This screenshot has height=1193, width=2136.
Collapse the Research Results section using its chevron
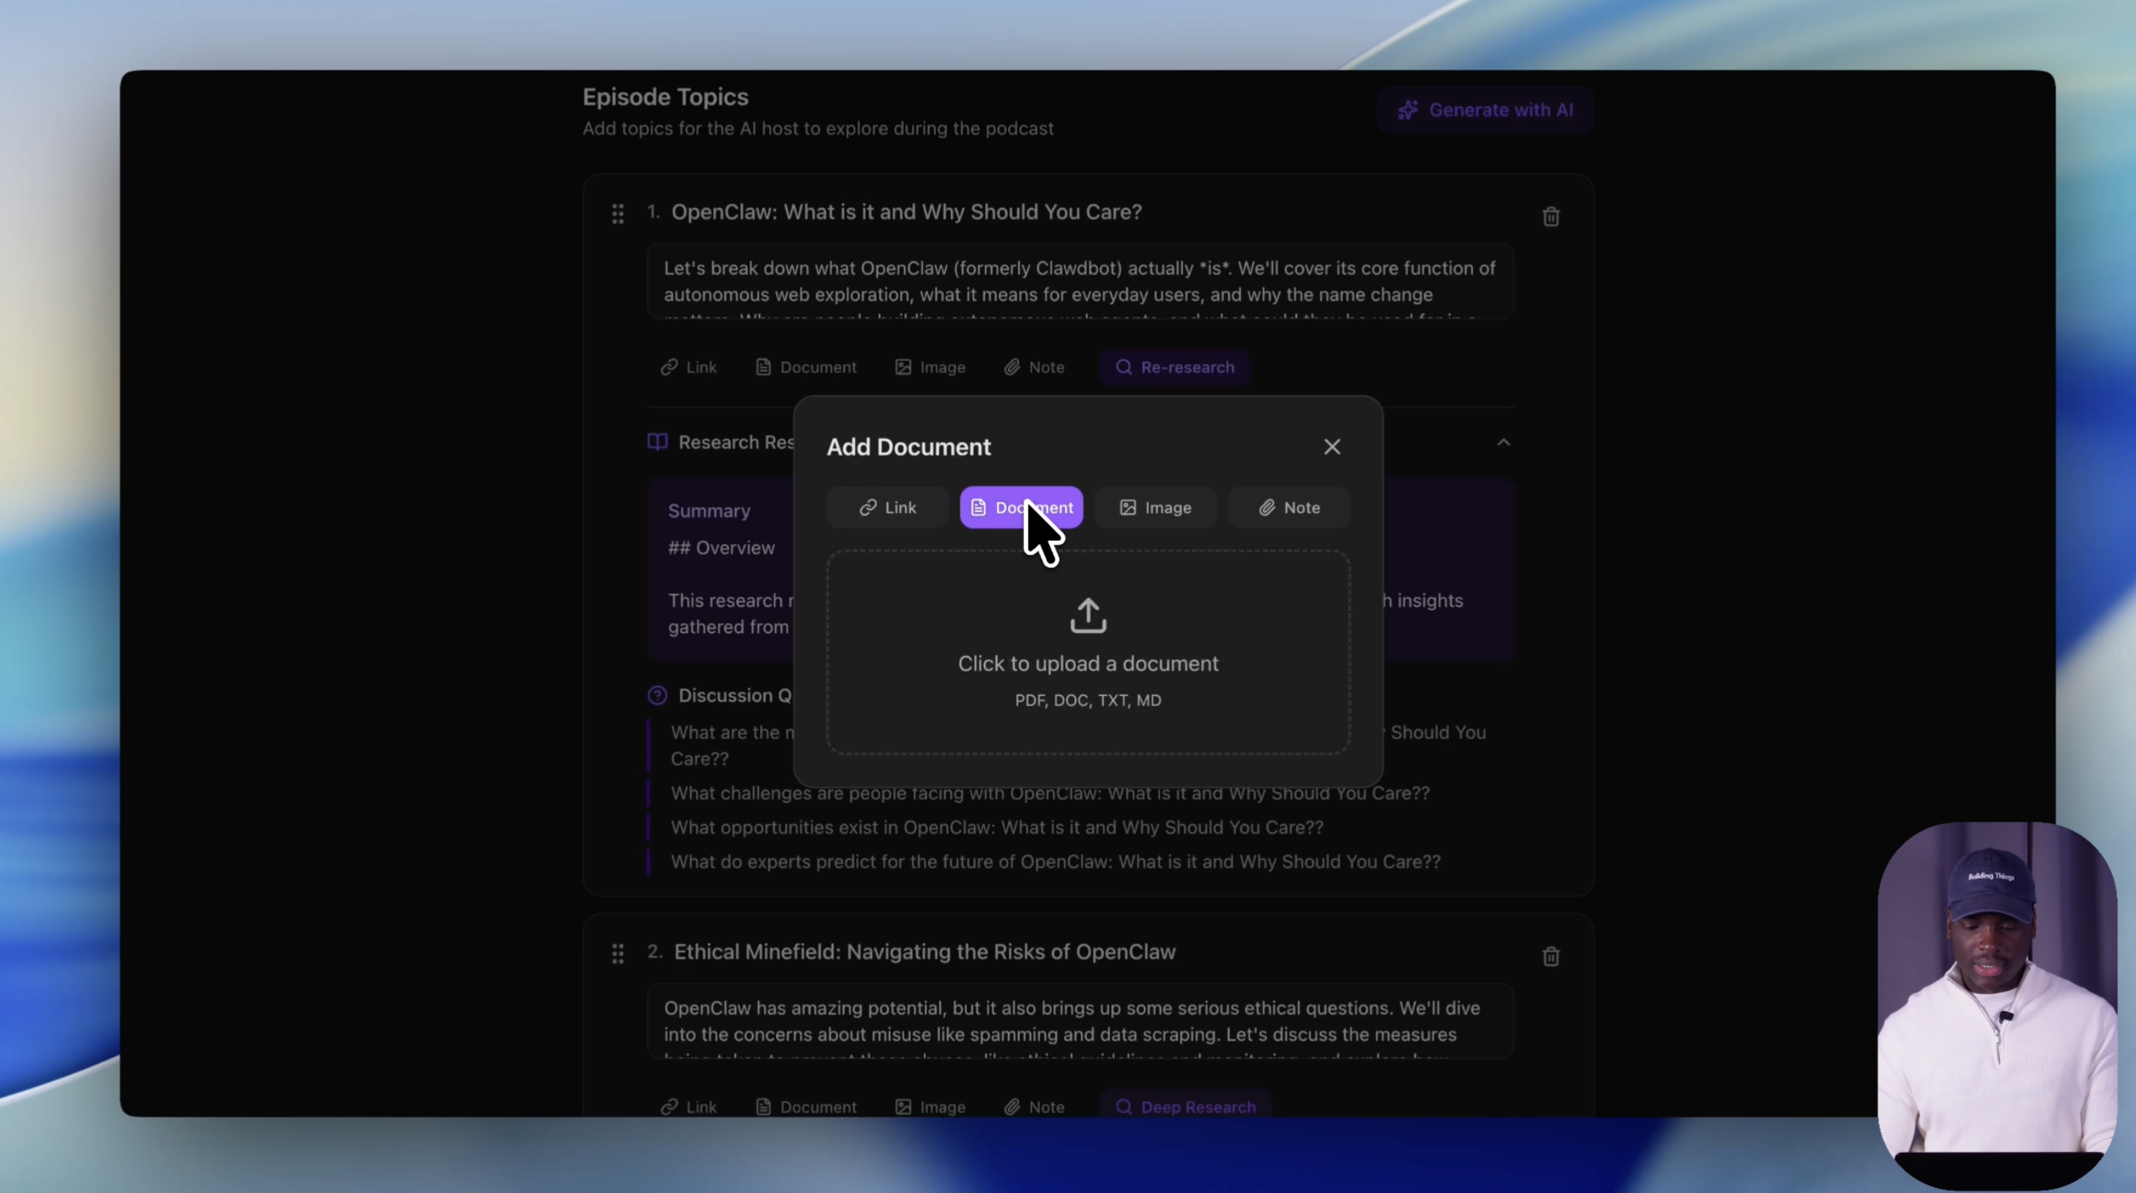1504,443
